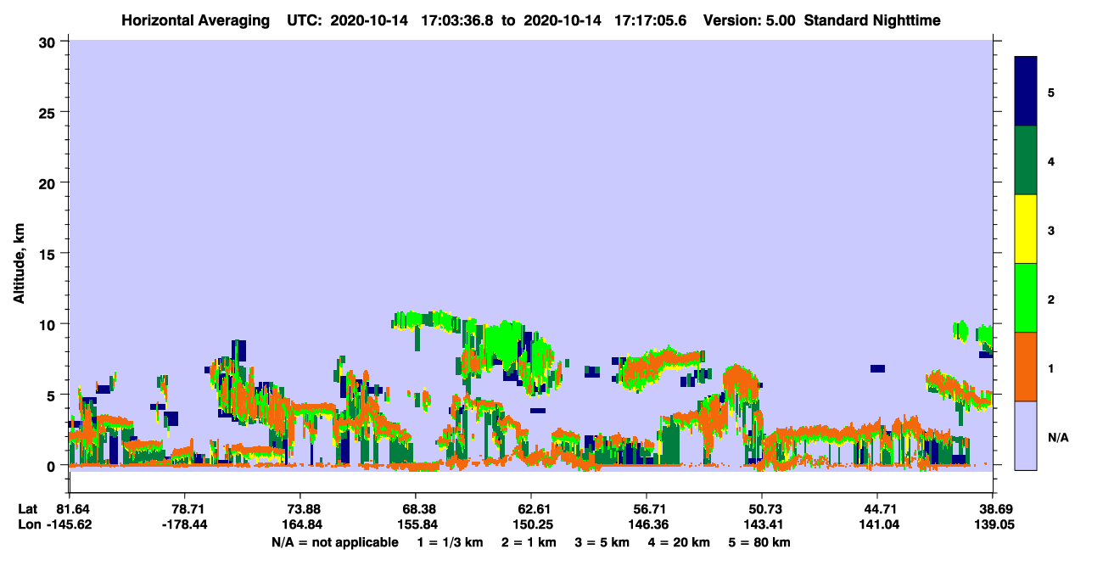1103x566 pixels.
Task: Click 'Standard Nighttime' in the title
Action: (872, 20)
